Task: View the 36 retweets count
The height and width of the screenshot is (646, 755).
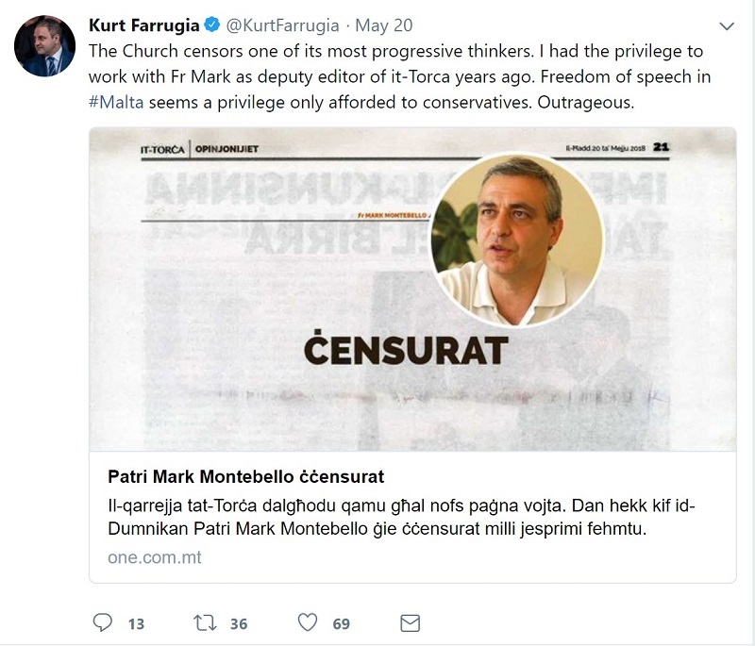Action: pos(238,623)
